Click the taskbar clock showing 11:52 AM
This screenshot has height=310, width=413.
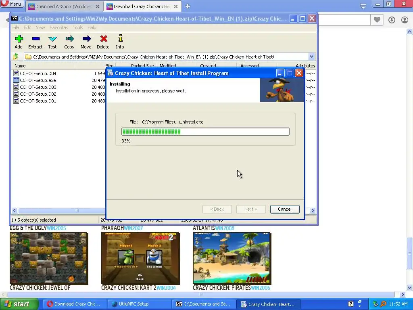[x=398, y=304]
